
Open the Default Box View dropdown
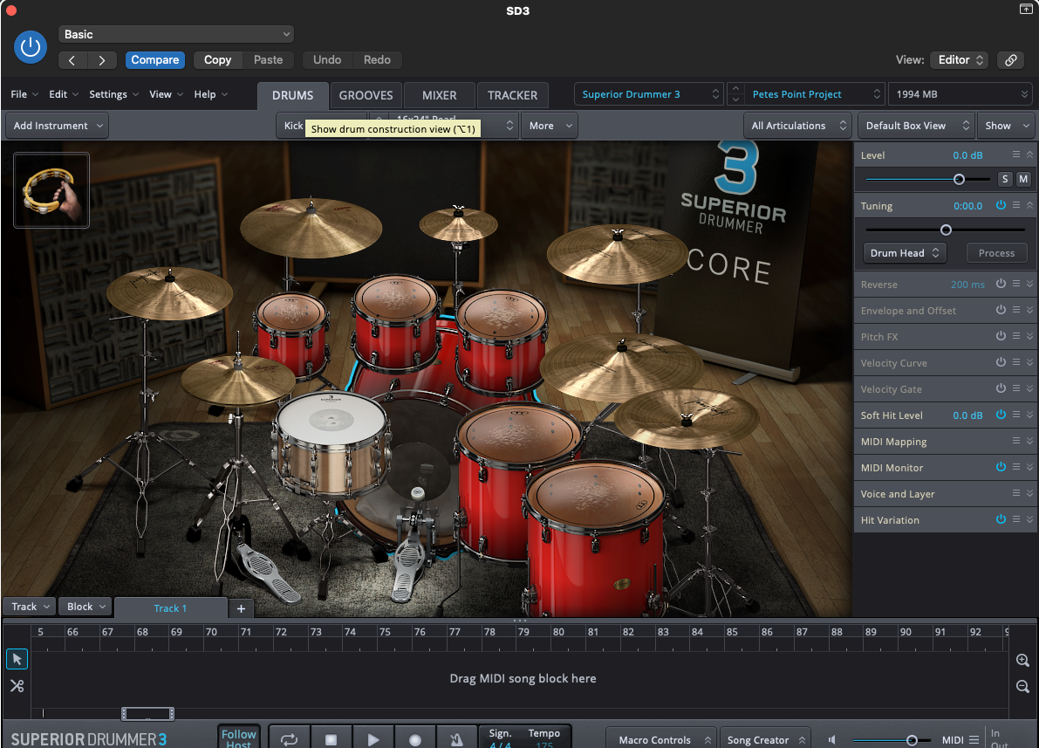[x=915, y=126]
